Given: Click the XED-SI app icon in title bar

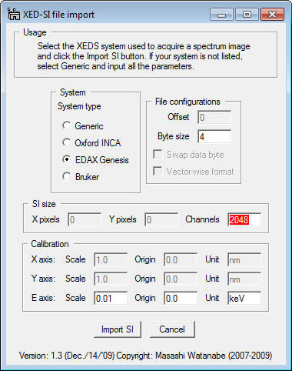Looking at the screenshot, I should coord(14,14).
